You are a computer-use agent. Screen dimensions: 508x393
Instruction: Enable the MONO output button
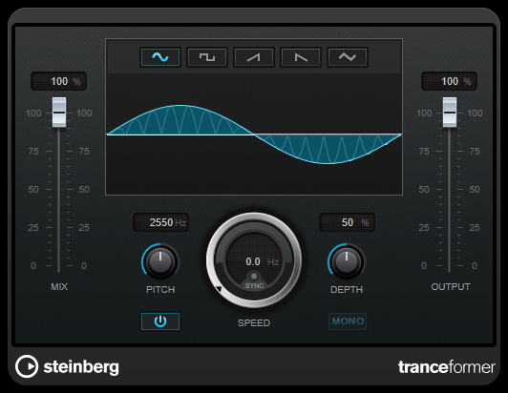(348, 321)
